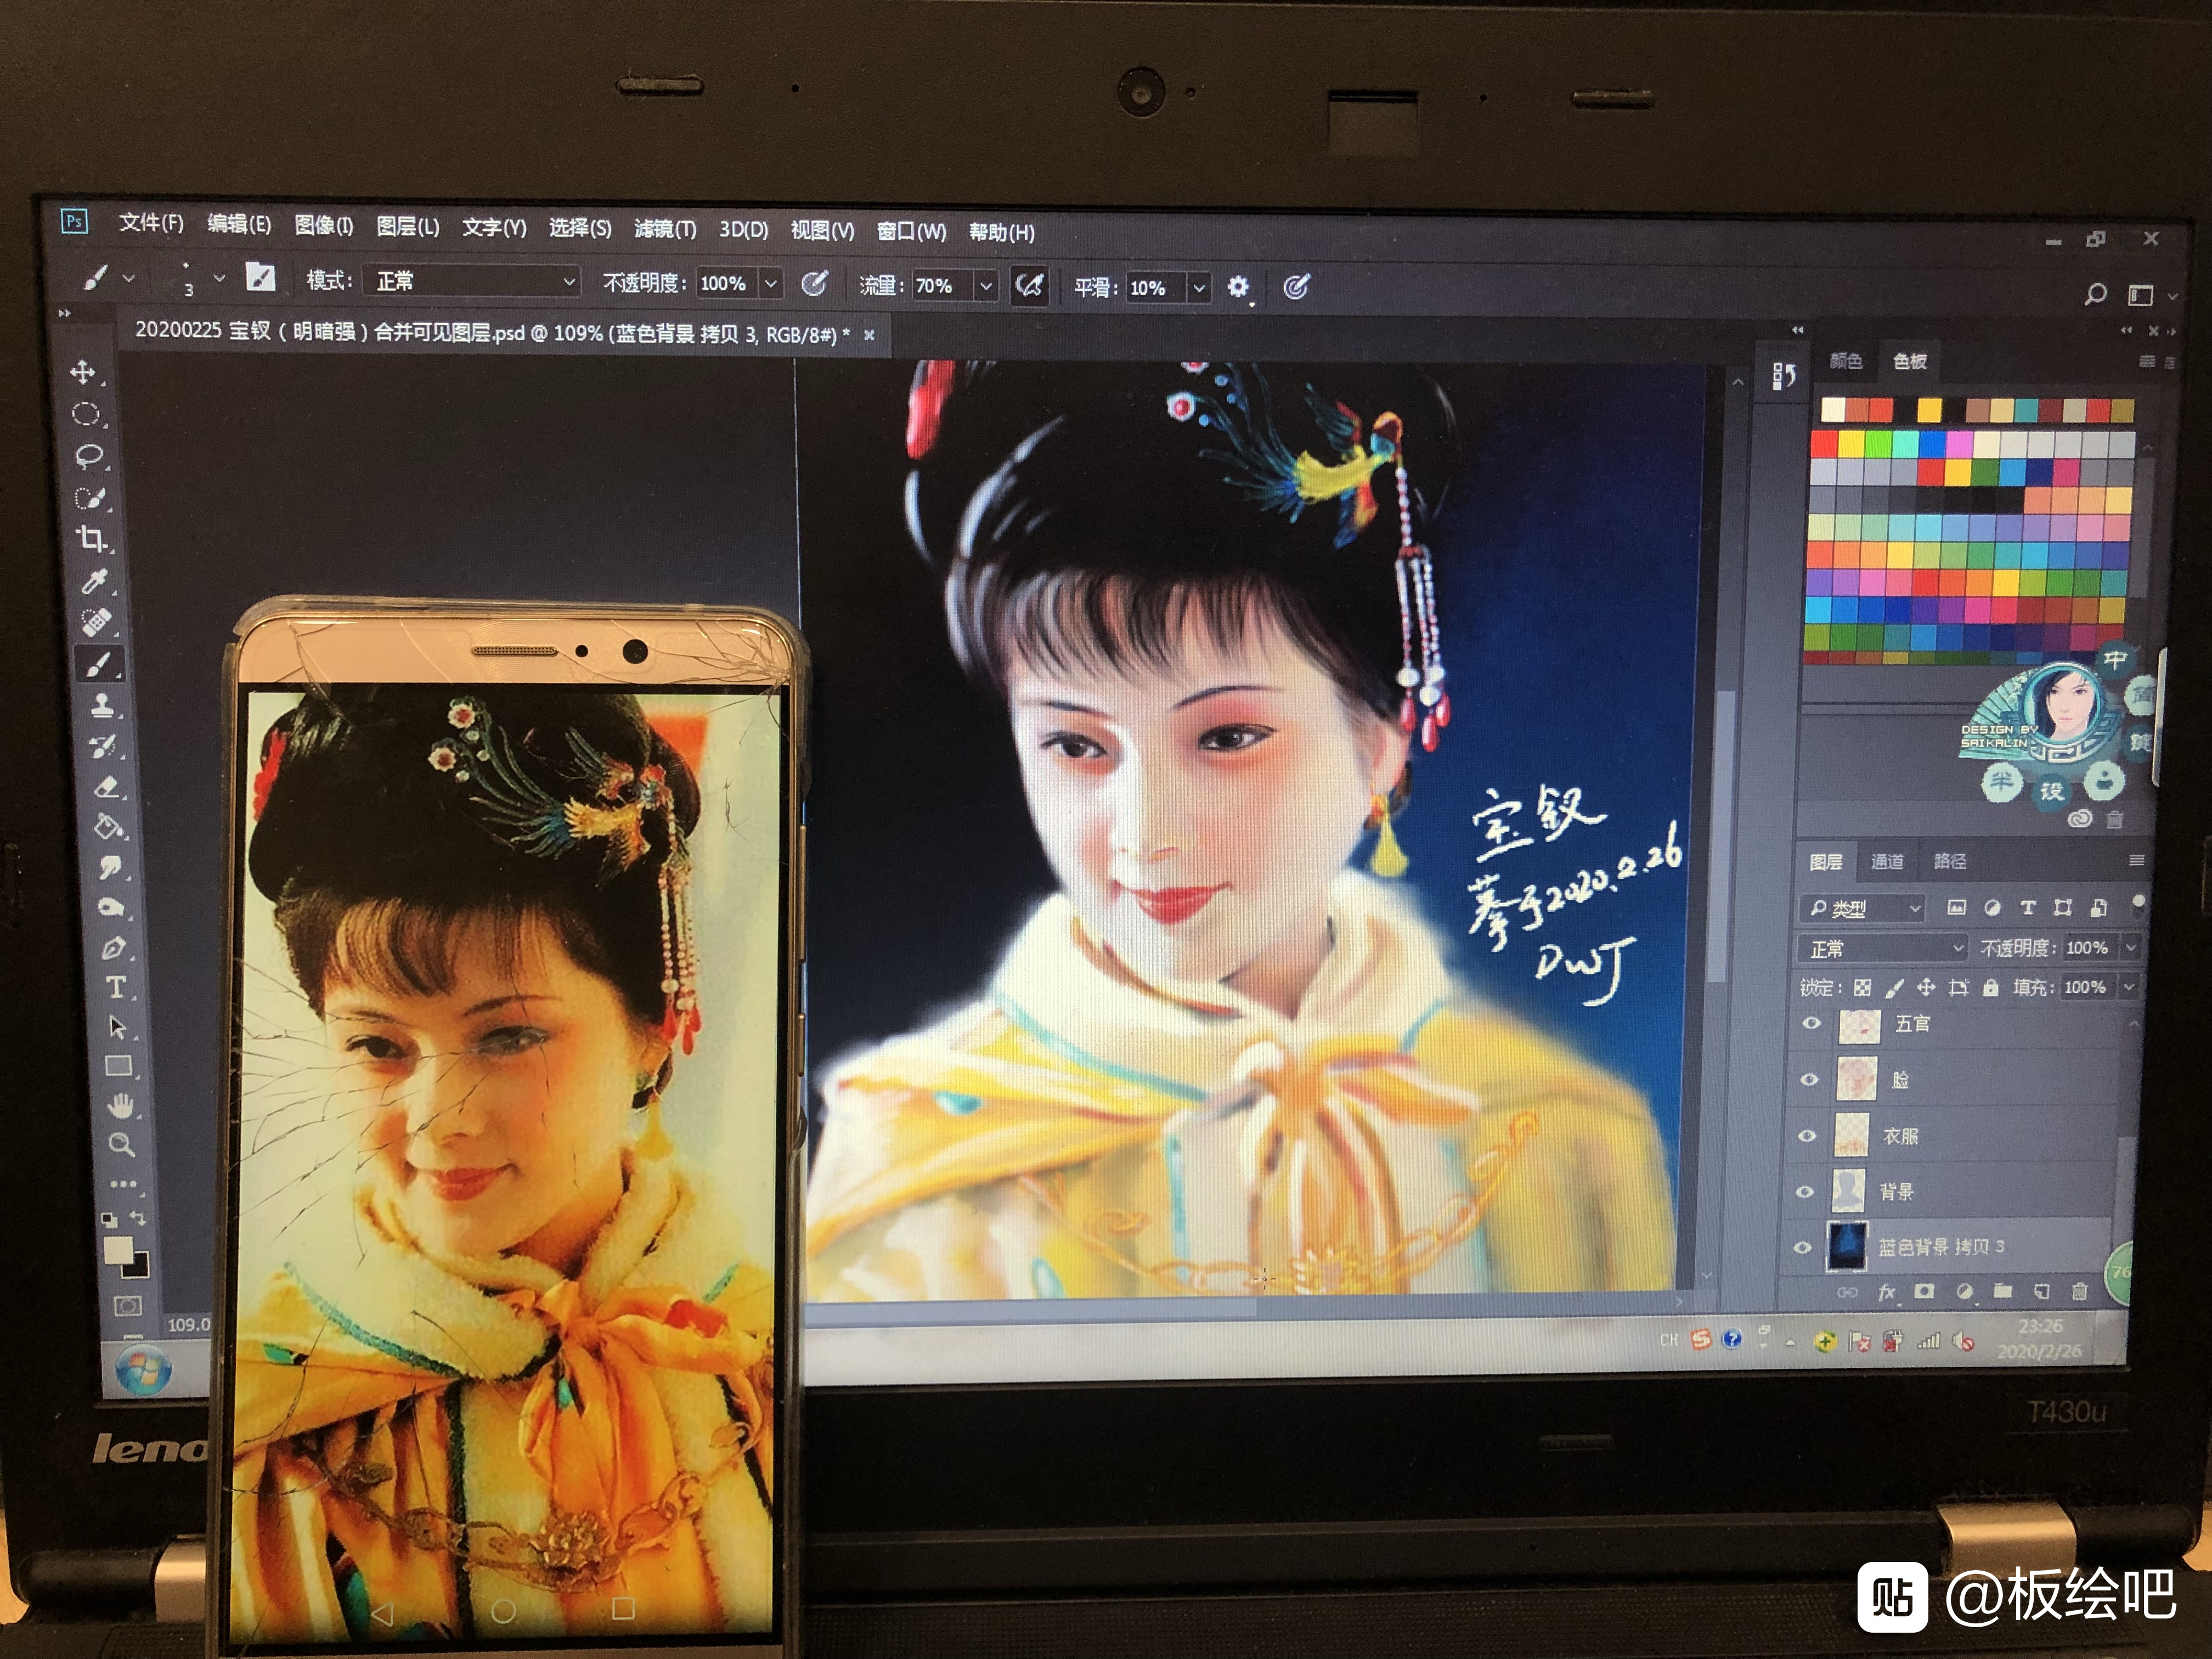
Task: Select the Zoom magnifier tool
Action: (x=121, y=1144)
